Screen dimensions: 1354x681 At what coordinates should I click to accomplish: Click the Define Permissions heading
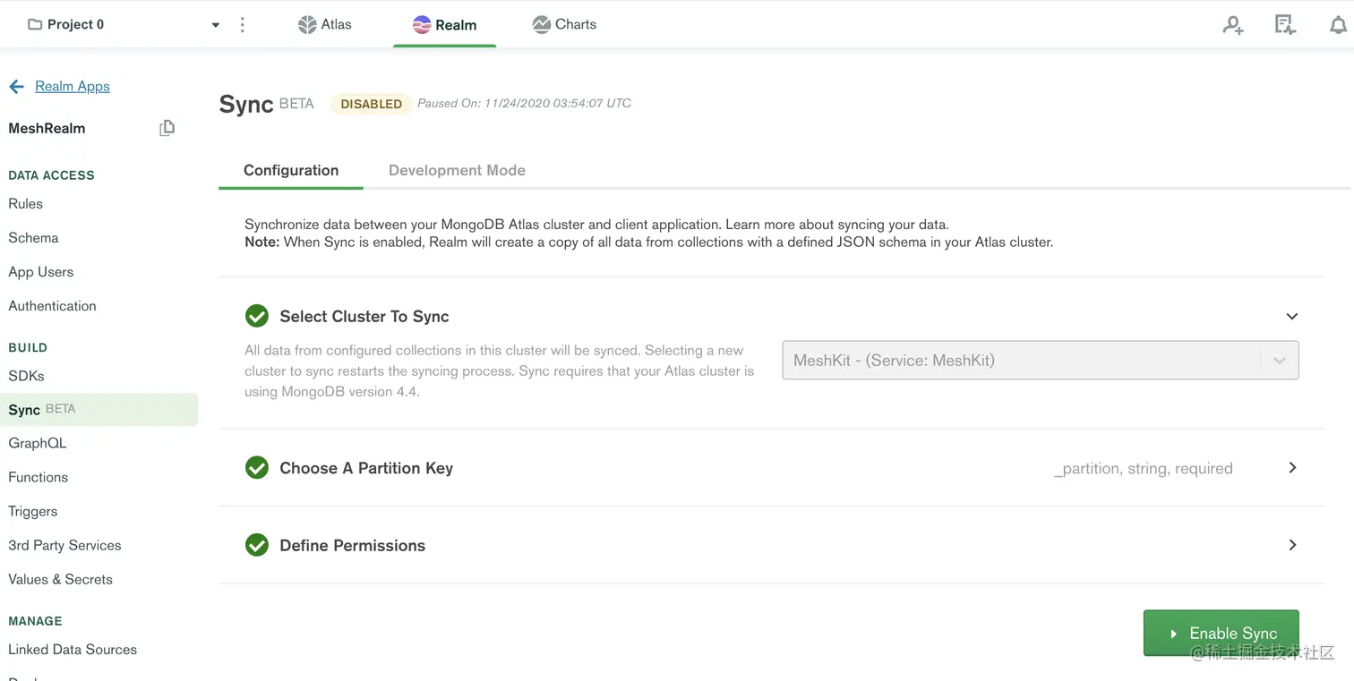coord(353,545)
